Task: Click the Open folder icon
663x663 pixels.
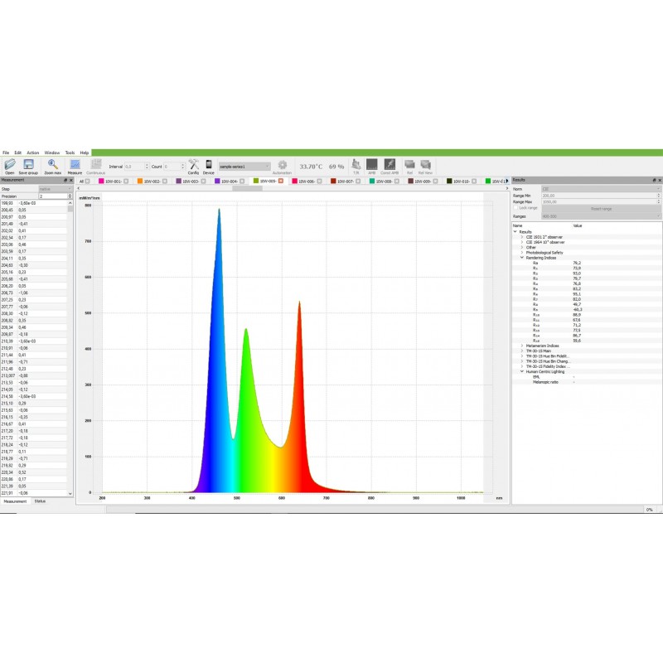Action: point(10,165)
